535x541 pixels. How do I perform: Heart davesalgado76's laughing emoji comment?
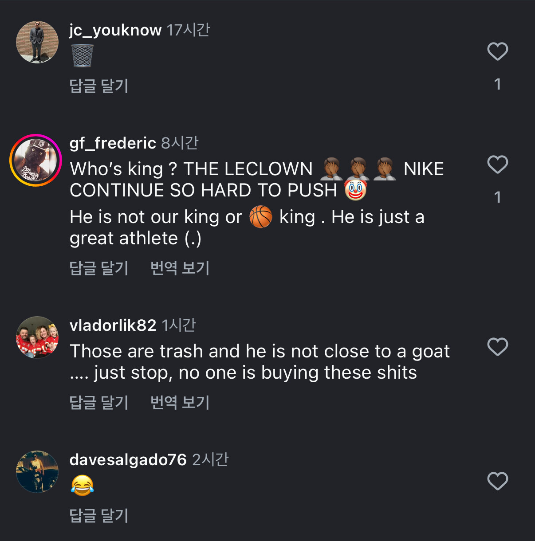pyautogui.click(x=497, y=481)
